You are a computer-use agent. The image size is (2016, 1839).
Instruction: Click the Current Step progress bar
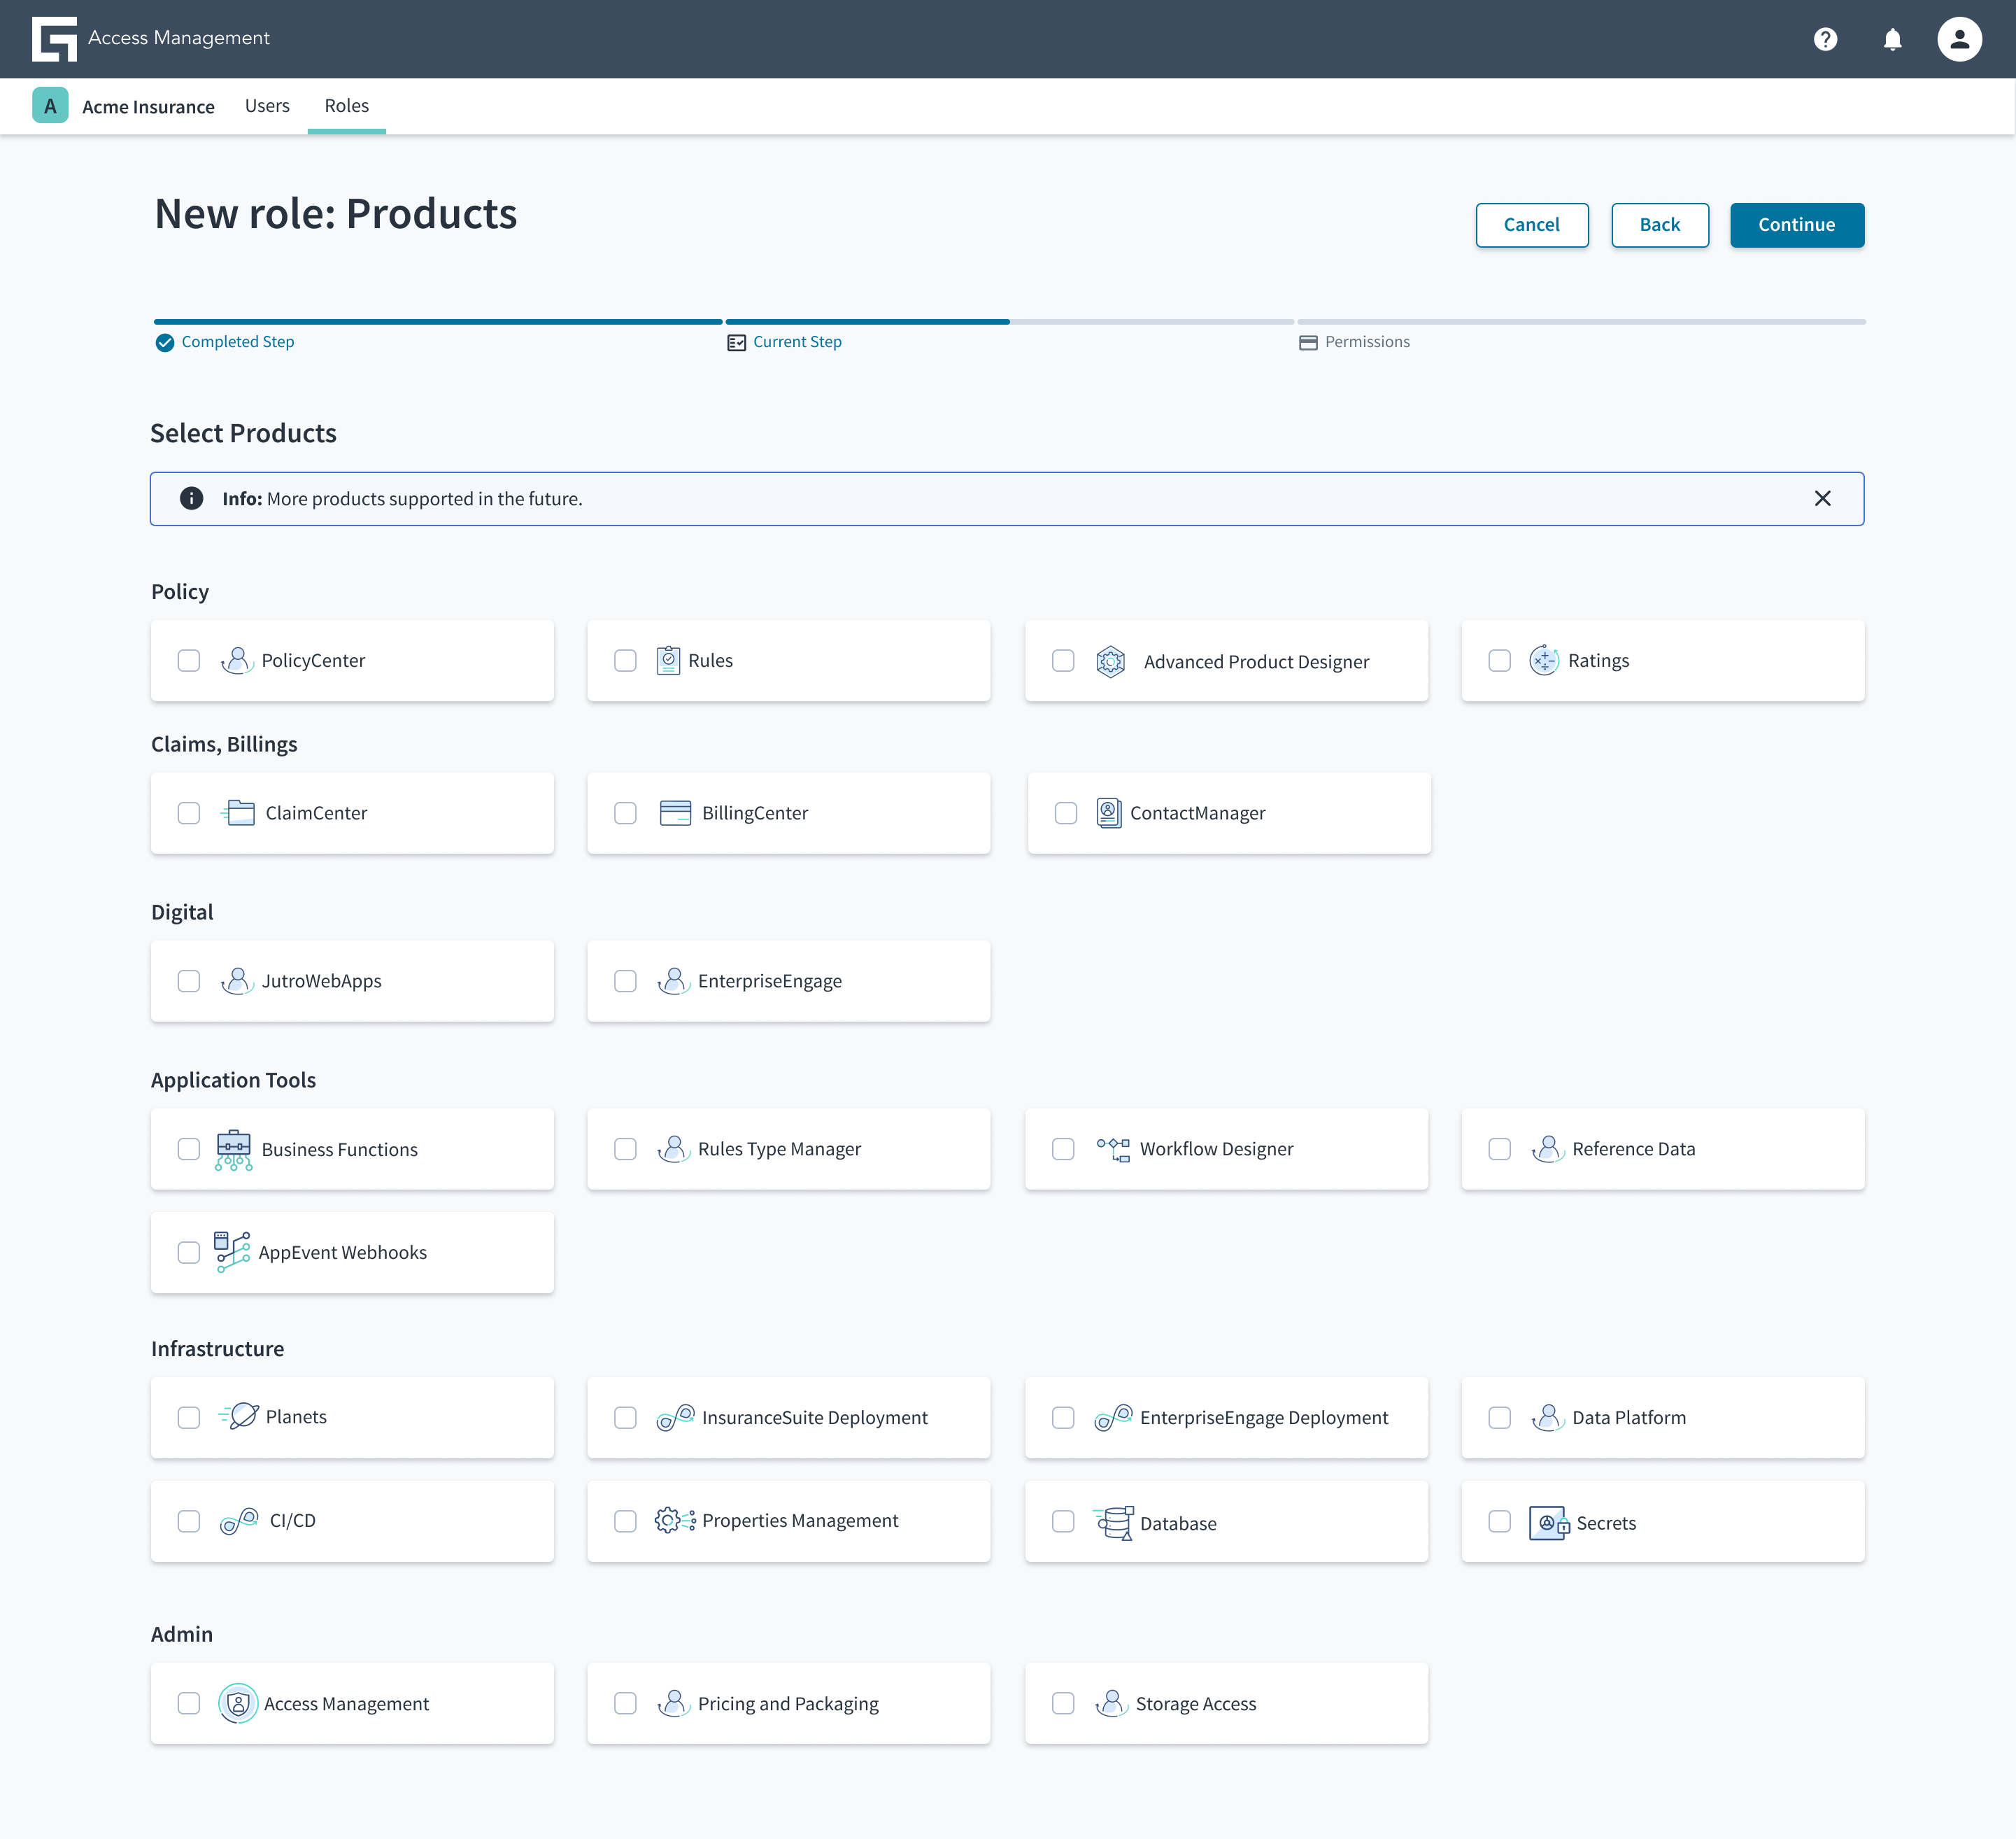pos(1009,321)
